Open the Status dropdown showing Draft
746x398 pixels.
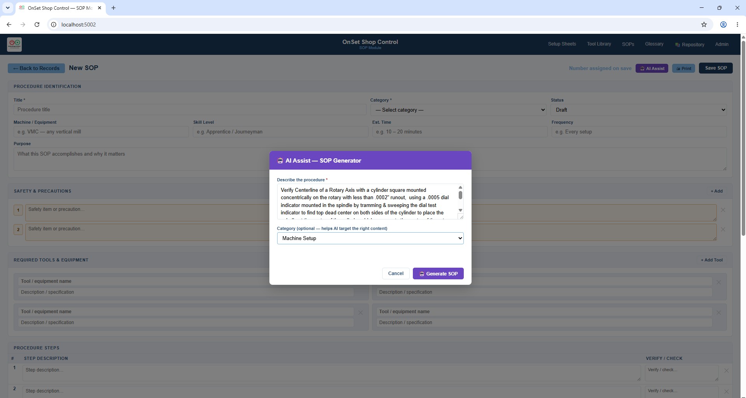pos(638,110)
